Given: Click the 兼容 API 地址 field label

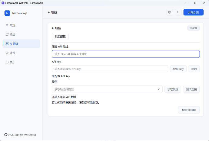Looking at the screenshot, I should tap(60, 46).
